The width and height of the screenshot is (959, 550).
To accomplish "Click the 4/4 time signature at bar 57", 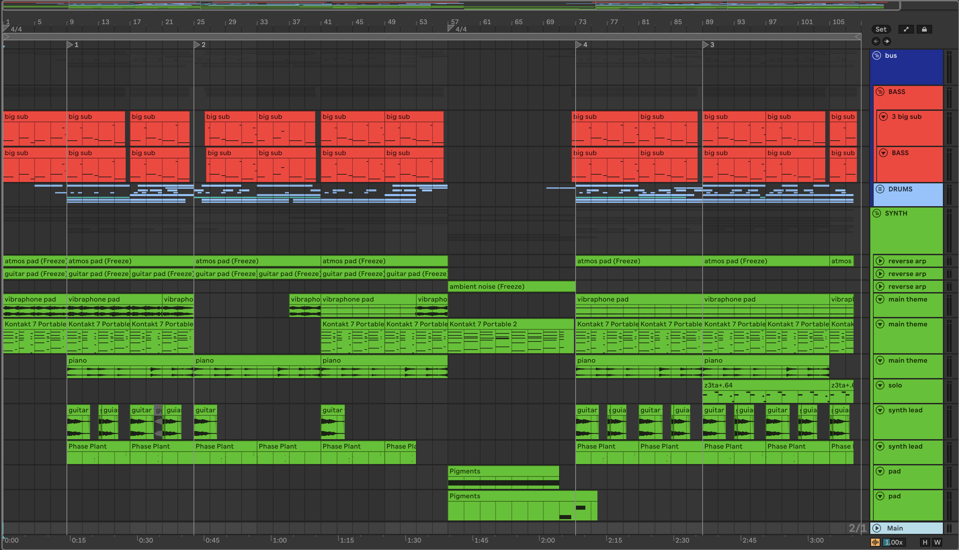I will [x=460, y=29].
